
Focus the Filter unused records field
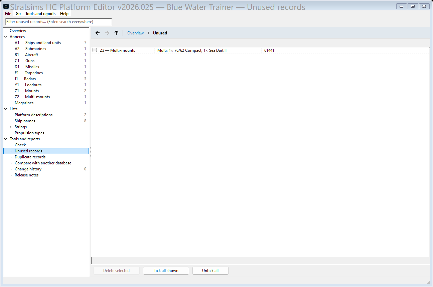[59, 22]
